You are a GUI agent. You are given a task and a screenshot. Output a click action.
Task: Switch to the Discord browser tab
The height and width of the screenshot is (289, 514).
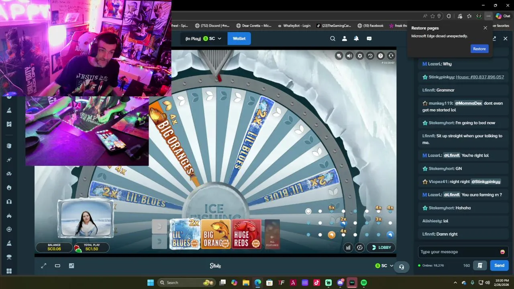point(212,26)
